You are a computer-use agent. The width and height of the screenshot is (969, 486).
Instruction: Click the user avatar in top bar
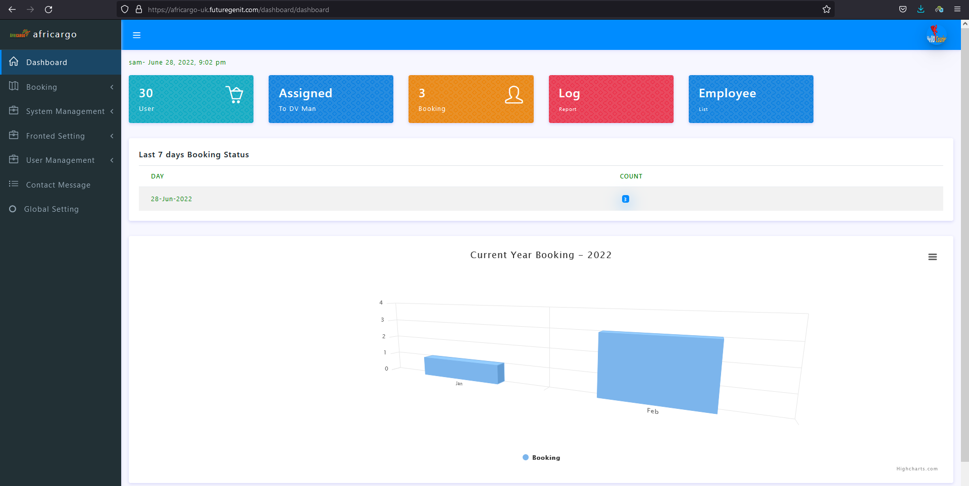[936, 36]
